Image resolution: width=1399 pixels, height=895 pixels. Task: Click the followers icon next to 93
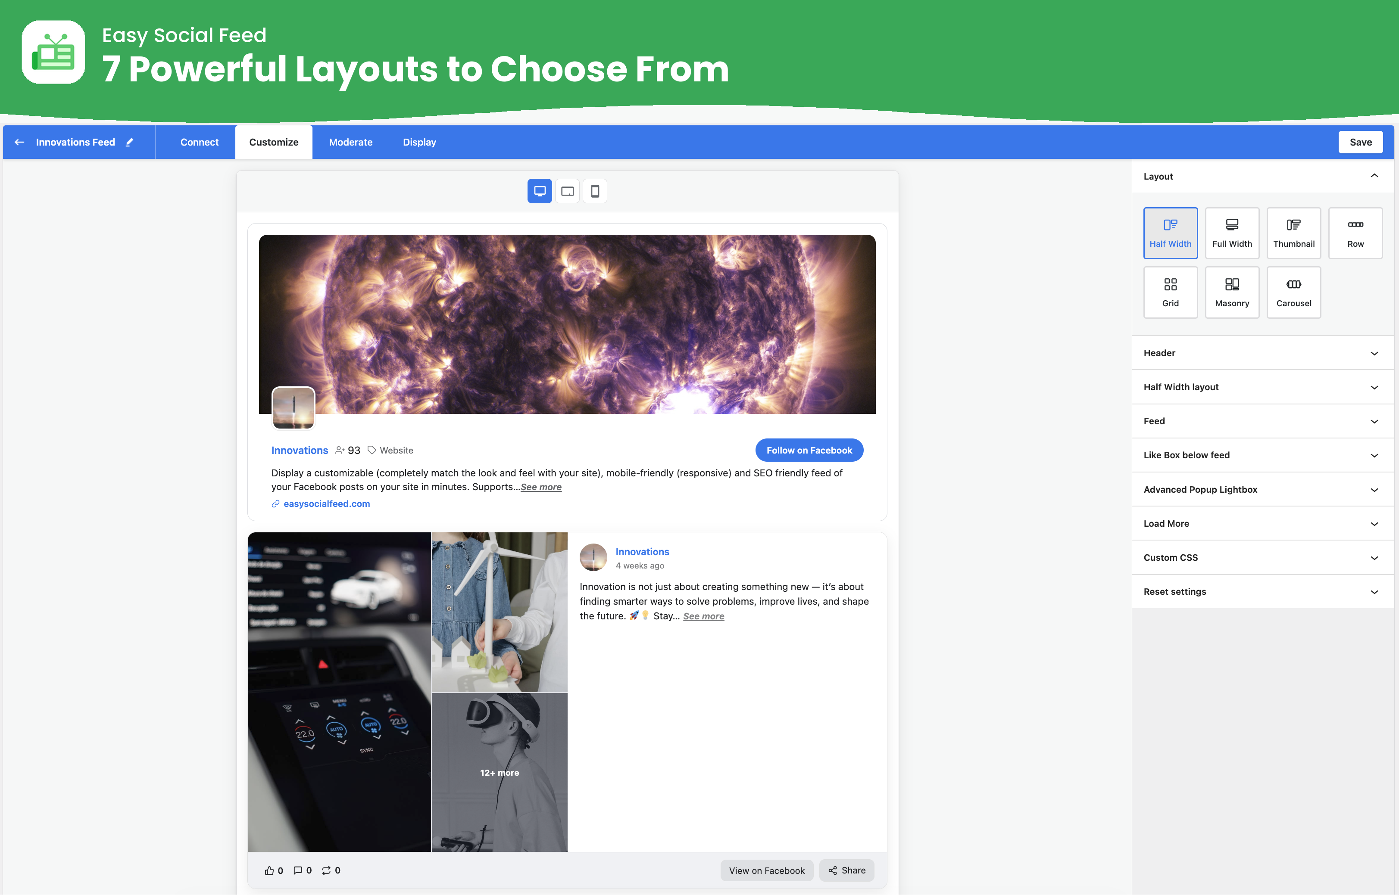[x=340, y=450]
